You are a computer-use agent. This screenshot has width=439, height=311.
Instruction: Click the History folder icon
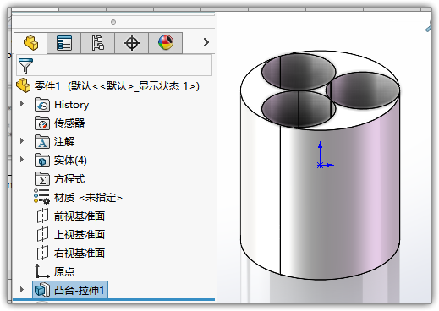point(42,105)
